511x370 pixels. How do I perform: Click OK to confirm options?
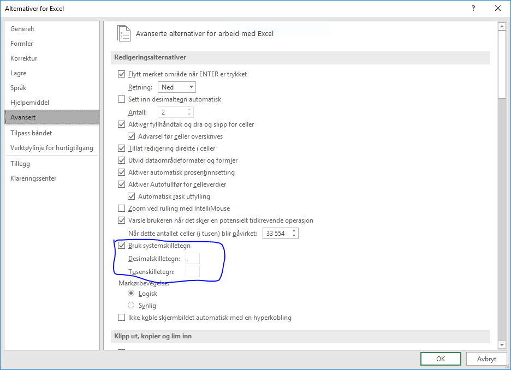pos(441,359)
